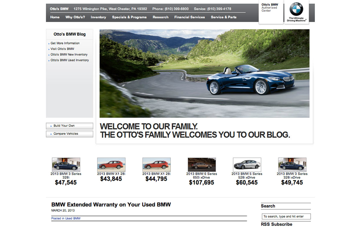This screenshot has width=362, height=227.
Task: Open thumbnail of 3 Series 328i priced $47,545
Action: 66,165
